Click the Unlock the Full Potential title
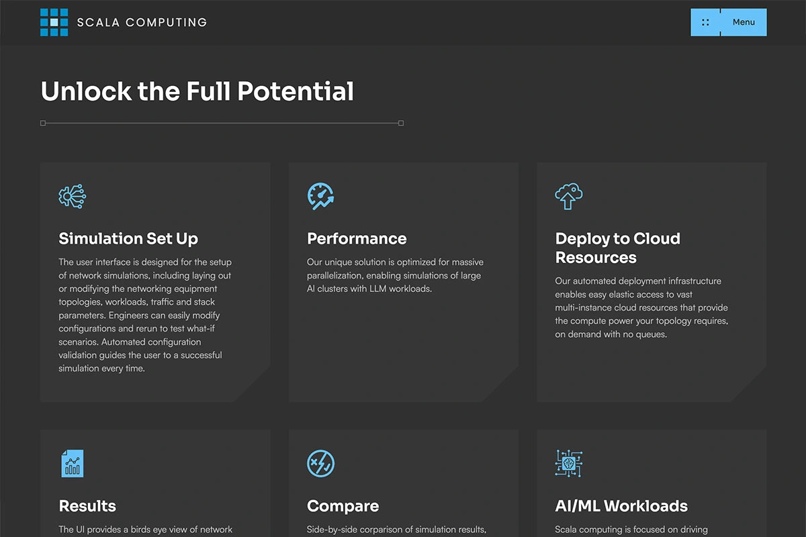Screen dimensions: 806x537 (197, 91)
